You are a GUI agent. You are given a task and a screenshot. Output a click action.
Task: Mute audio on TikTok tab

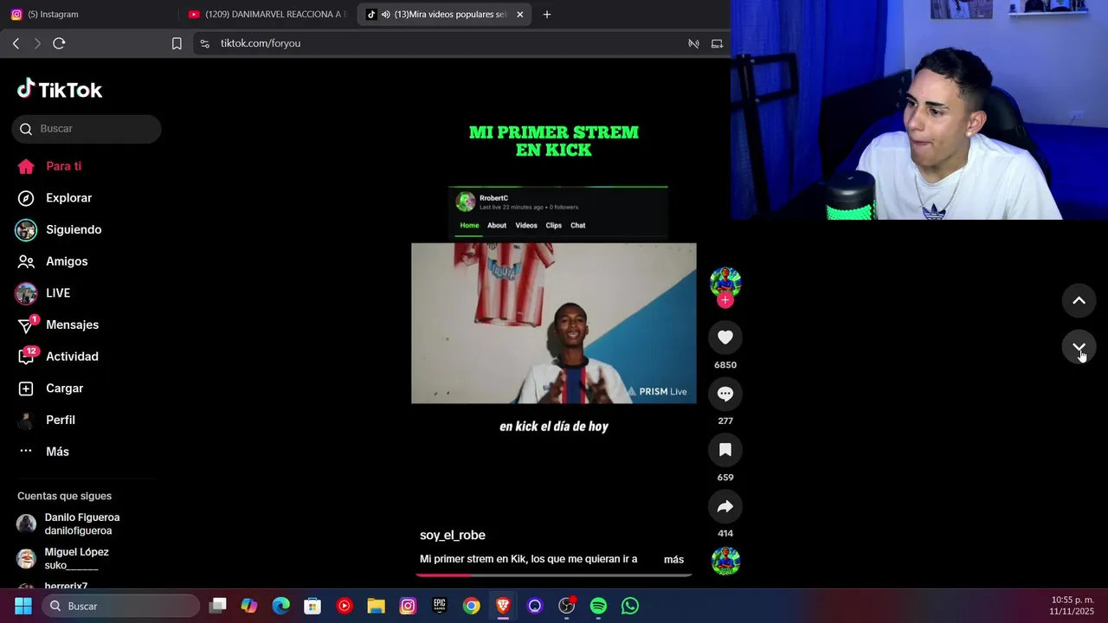coord(385,14)
